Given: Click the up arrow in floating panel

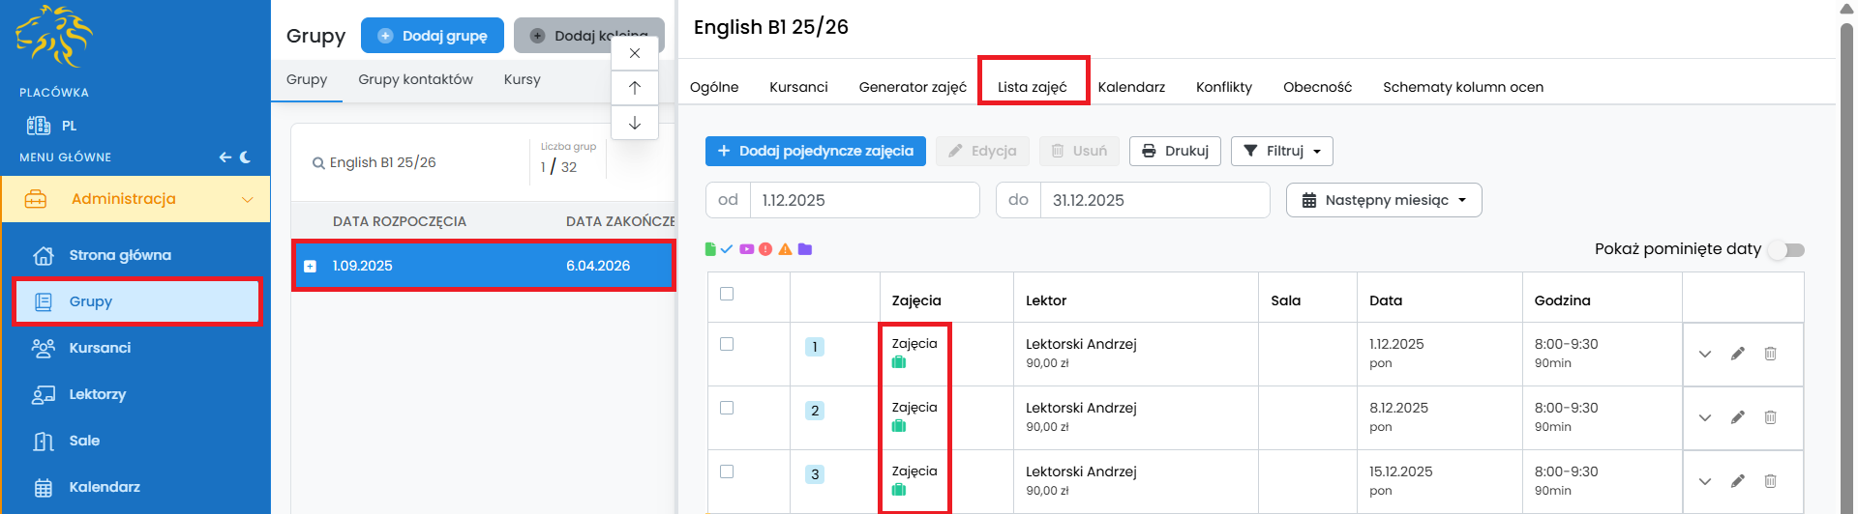Looking at the screenshot, I should pyautogui.click(x=635, y=88).
